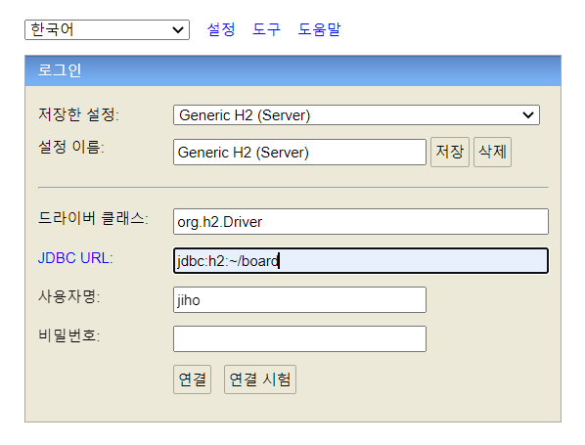Click the 저장 save button
The image size is (585, 445).
[x=450, y=152]
